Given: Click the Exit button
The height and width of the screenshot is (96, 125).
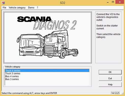Looking at the screenshot, I should tap(110, 78).
